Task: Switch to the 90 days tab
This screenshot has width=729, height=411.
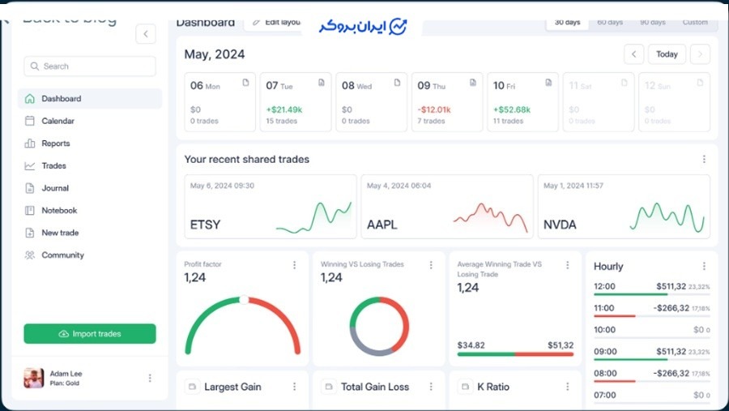Action: point(652,23)
